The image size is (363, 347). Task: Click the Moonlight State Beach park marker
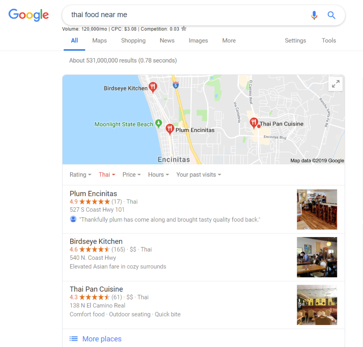pyautogui.click(x=159, y=123)
